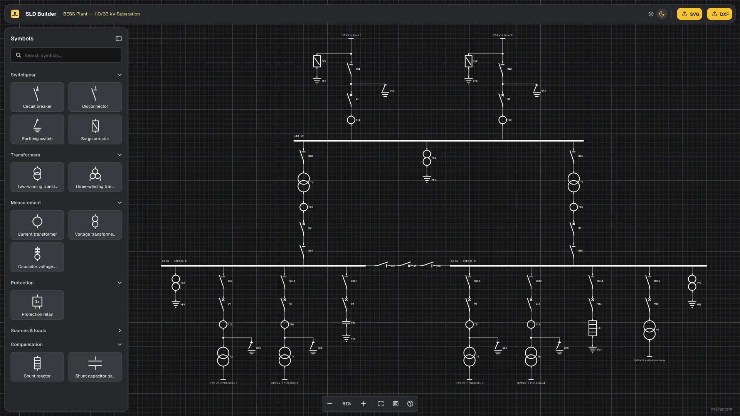The image size is (740, 416).
Task: Collapse the Symbols side panel
Action: tap(119, 39)
